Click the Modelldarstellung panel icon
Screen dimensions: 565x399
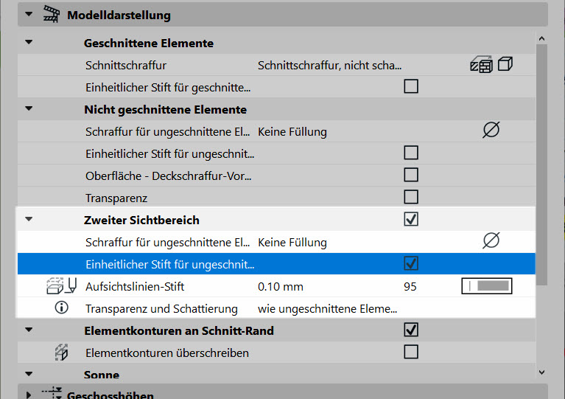click(51, 15)
